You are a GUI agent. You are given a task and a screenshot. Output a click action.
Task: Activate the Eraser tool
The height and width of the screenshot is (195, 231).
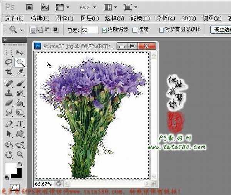[x=9, y=102]
